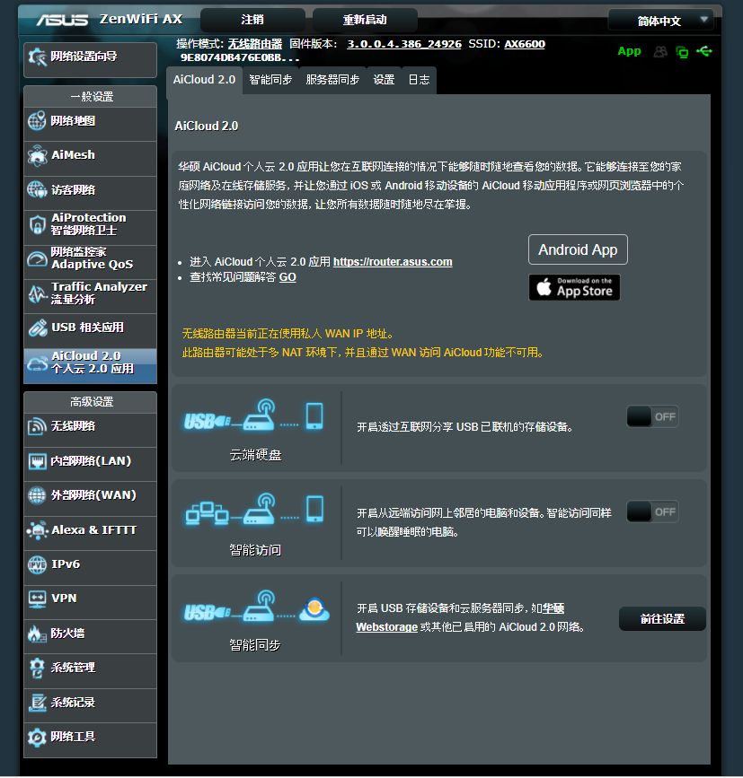Click the smart sync diagram icon
Image resolution: width=743 pixels, height=778 pixels.
point(256,607)
